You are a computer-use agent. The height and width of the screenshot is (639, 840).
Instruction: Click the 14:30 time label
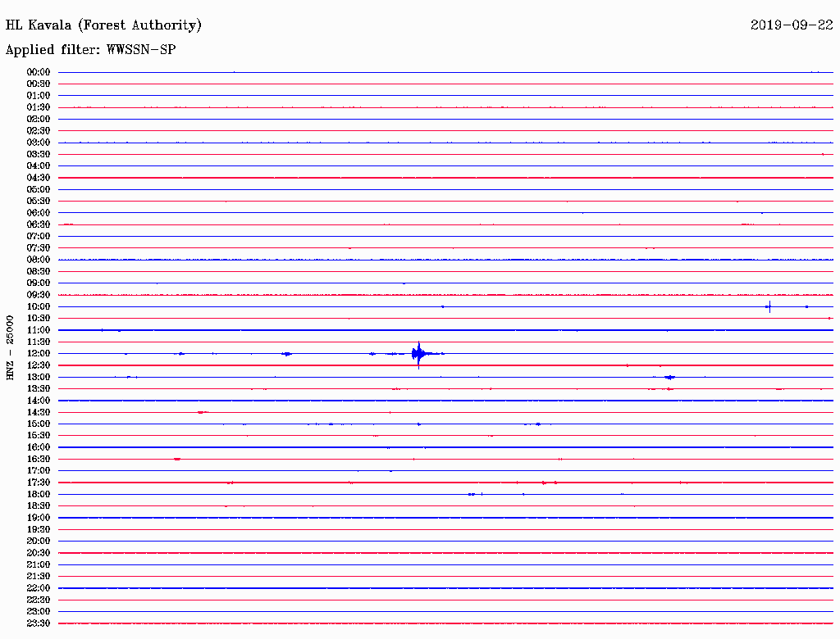39,412
